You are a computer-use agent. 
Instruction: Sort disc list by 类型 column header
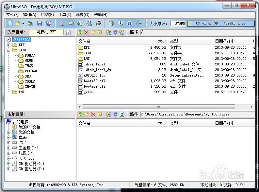[188, 41]
